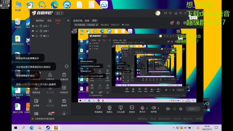The width and height of the screenshot is (233, 131).
Task: Open the 榜单助手 tool
Action: click(64, 90)
